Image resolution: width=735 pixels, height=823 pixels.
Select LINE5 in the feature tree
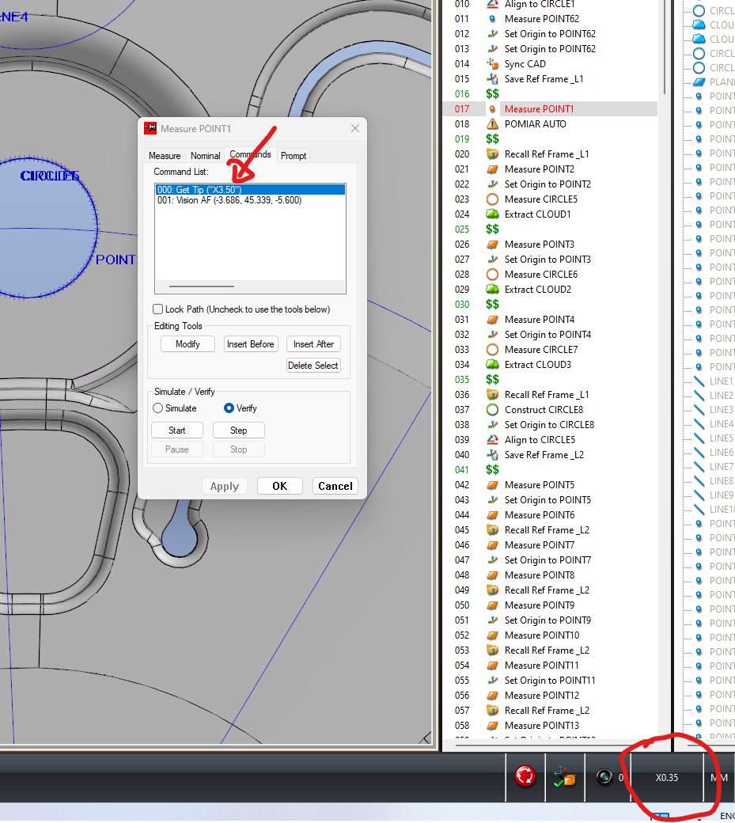coord(721,438)
